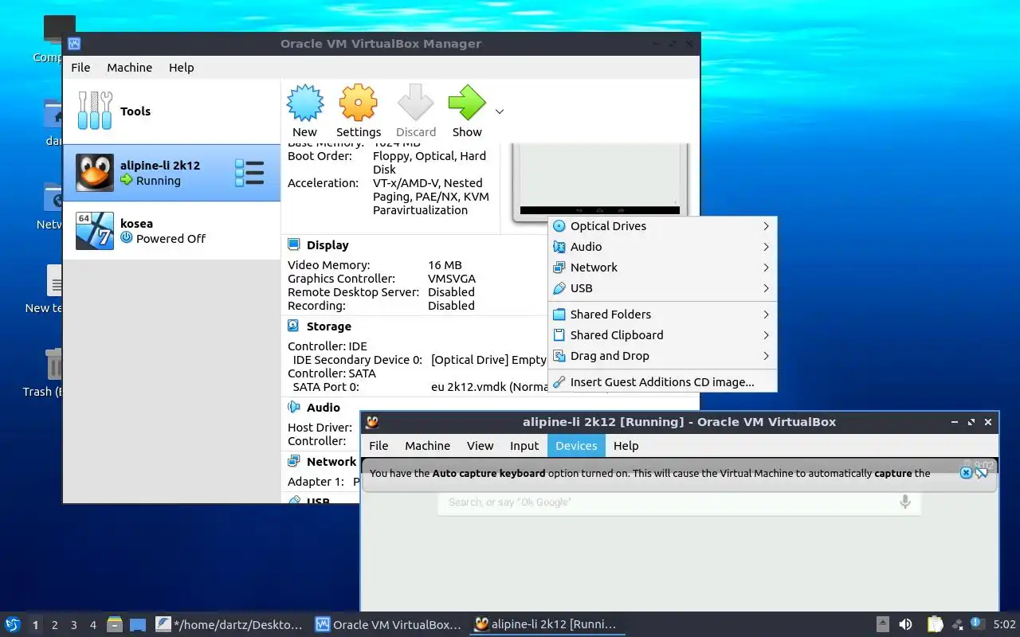
Task: Click the Shared Folders folder icon
Action: (559, 315)
